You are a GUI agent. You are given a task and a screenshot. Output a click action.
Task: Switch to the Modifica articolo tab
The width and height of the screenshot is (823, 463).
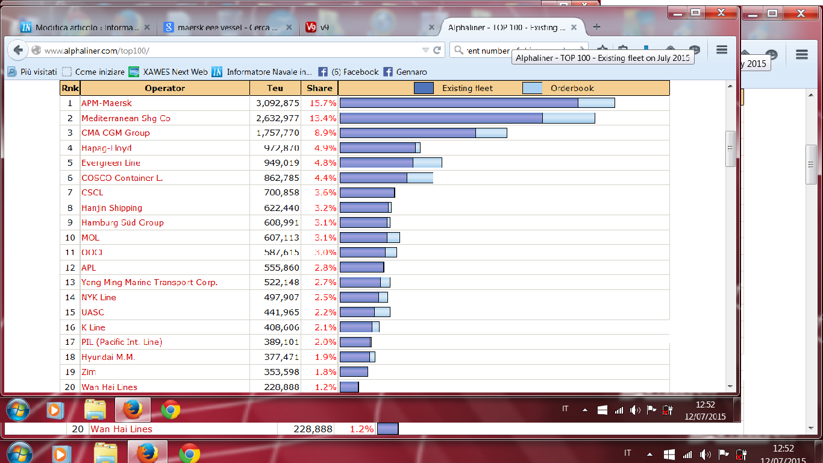point(87,28)
